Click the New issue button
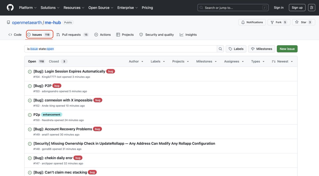 pyautogui.click(x=287, y=49)
